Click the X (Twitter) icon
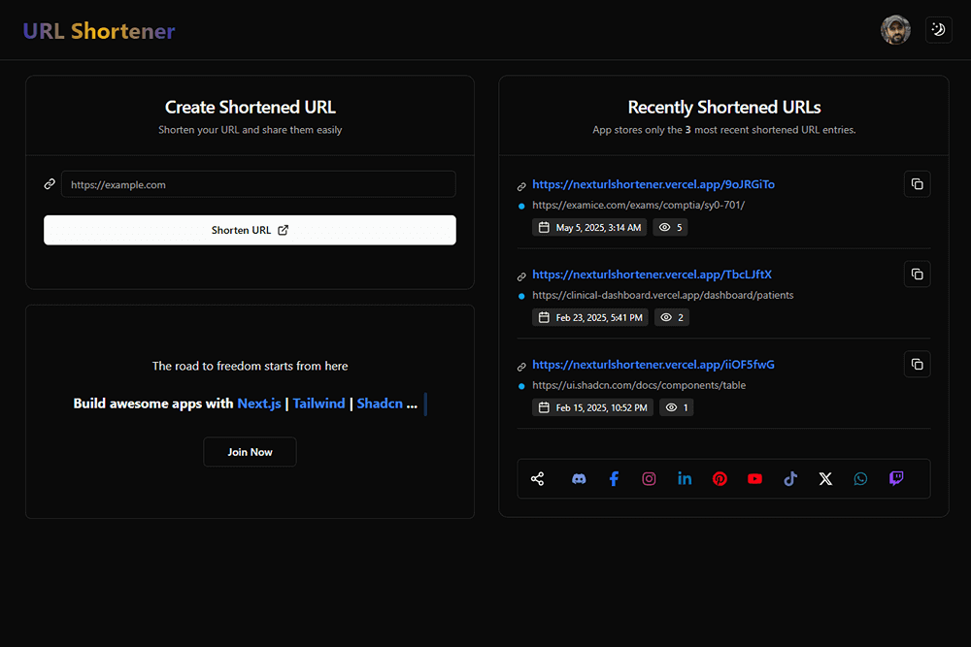The height and width of the screenshot is (647, 971). pyautogui.click(x=825, y=478)
